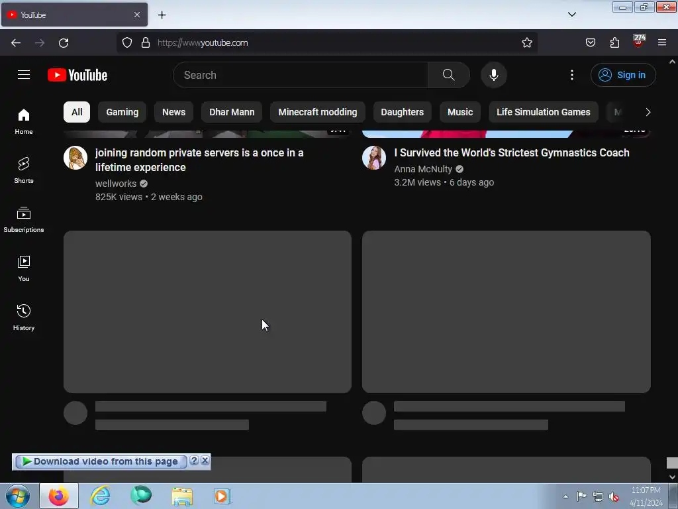Select the Gaming filter chip
Viewport: 678px width, 509px height.
pos(122,112)
